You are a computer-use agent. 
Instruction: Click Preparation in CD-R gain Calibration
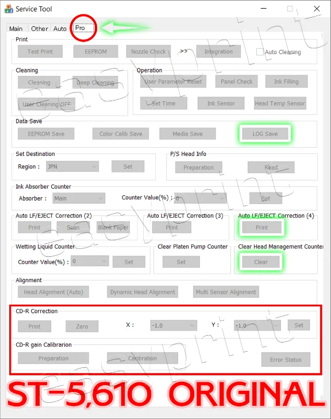coord(53,358)
